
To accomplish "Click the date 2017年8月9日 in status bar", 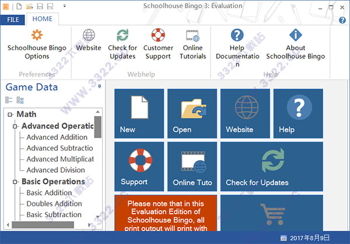I will [310, 238].
